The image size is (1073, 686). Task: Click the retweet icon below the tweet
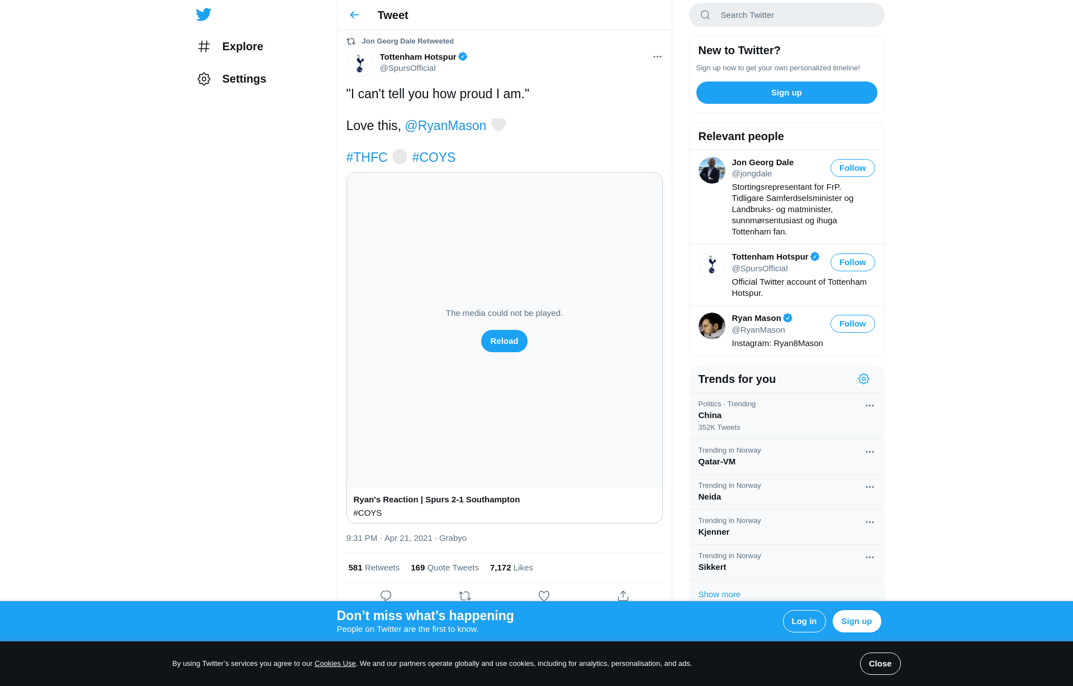pos(465,596)
